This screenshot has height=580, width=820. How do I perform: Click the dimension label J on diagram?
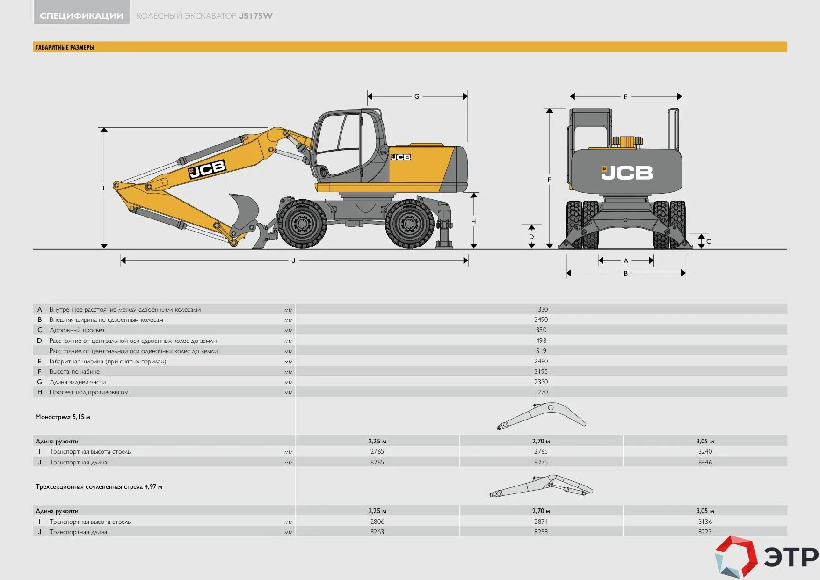pos(294,261)
